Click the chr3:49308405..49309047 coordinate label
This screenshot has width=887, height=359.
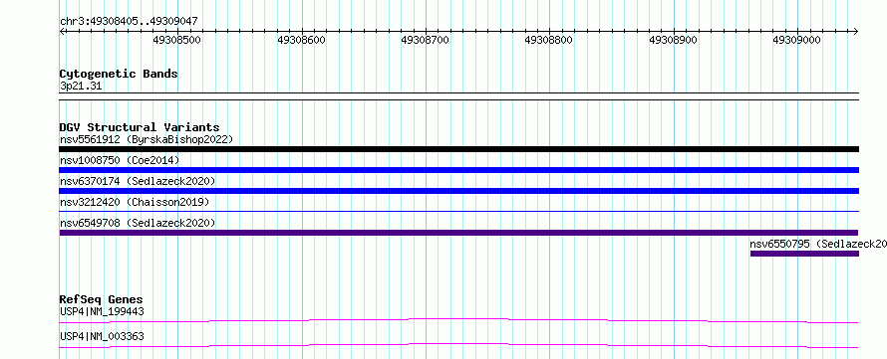(129, 22)
